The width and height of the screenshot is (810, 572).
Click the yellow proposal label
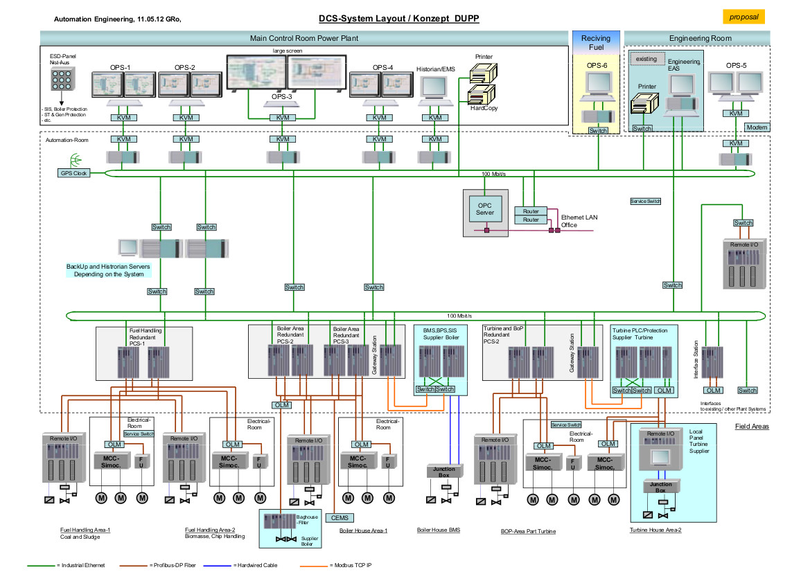pos(743,17)
